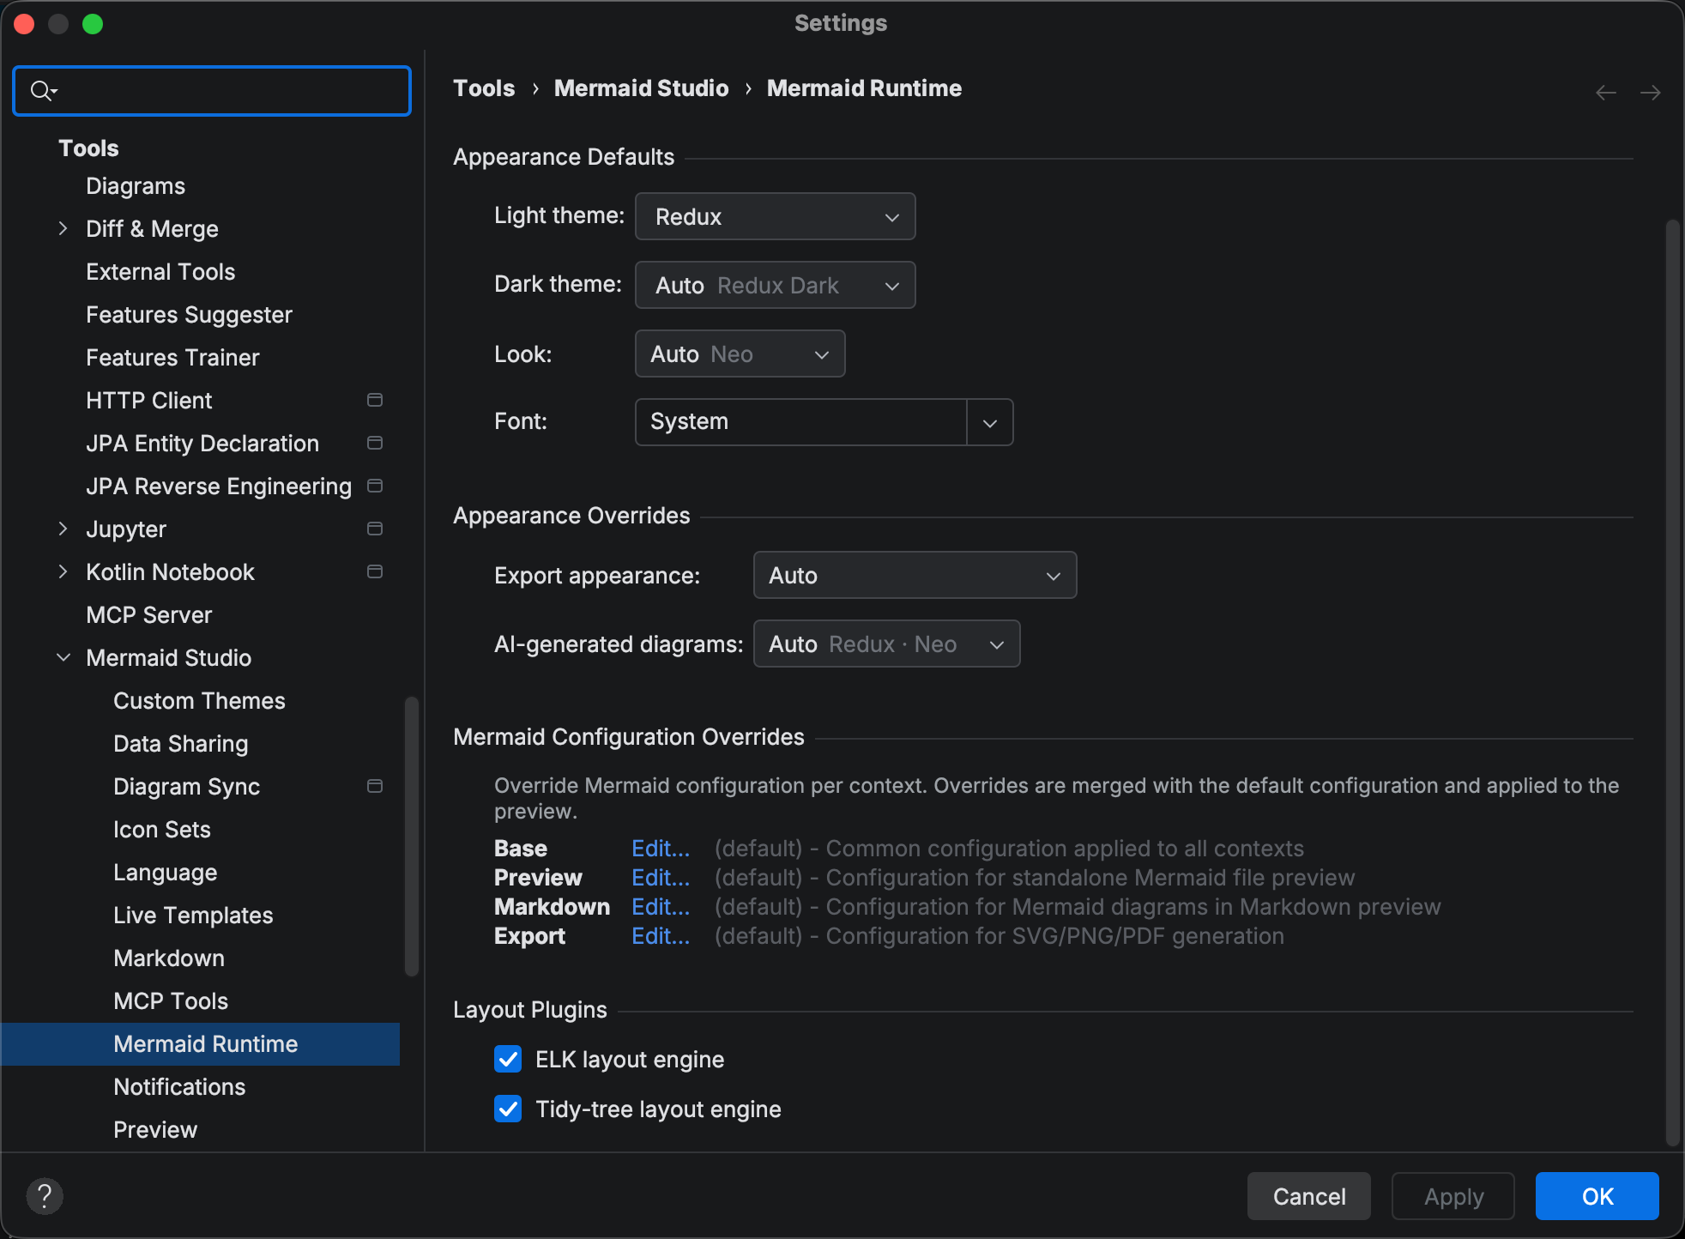The width and height of the screenshot is (1685, 1239).
Task: Select Features Suggester in the tree
Action: point(189,315)
